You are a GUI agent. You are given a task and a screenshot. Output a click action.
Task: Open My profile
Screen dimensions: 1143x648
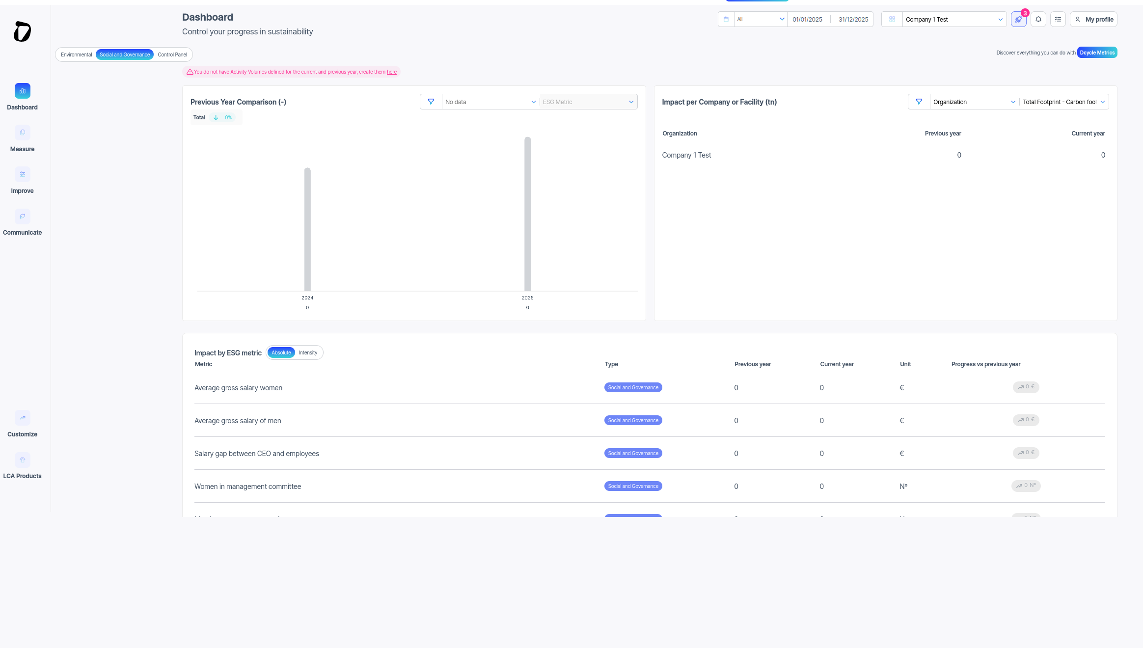pyautogui.click(x=1093, y=19)
